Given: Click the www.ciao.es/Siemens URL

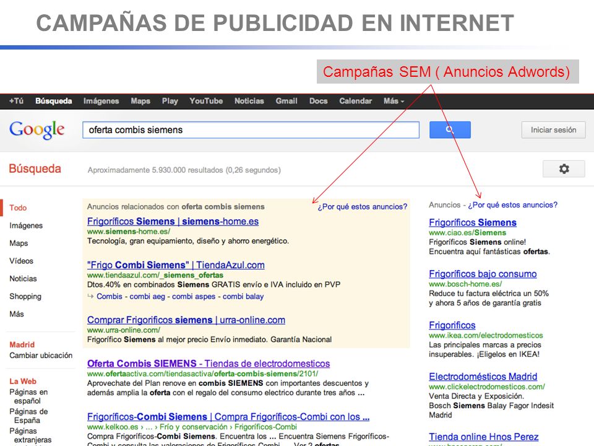Looking at the screenshot, I should pyautogui.click(x=467, y=233).
